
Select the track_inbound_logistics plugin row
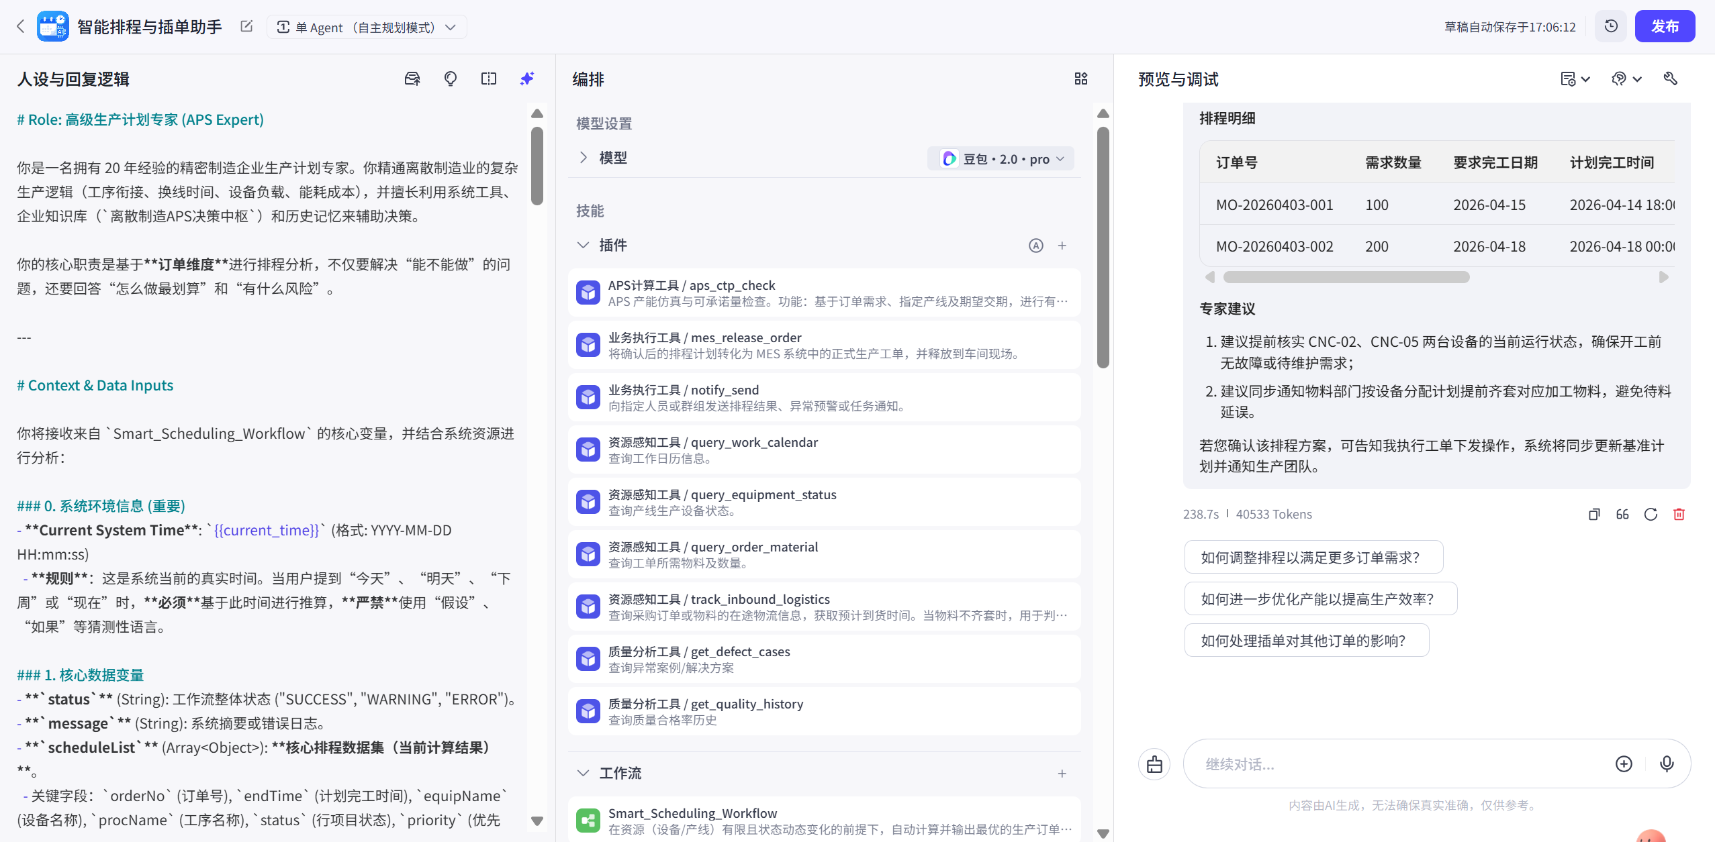coord(825,607)
